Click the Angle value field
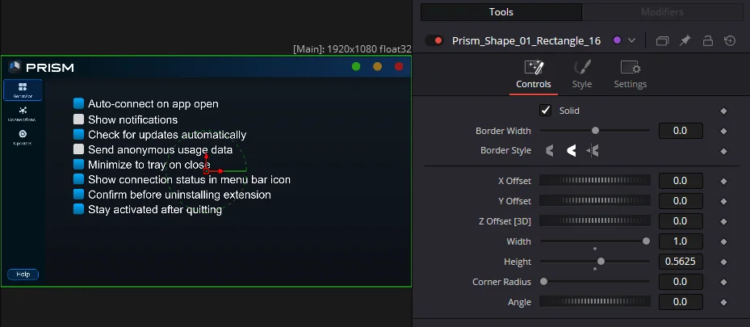The width and height of the screenshot is (750, 327). (x=681, y=302)
